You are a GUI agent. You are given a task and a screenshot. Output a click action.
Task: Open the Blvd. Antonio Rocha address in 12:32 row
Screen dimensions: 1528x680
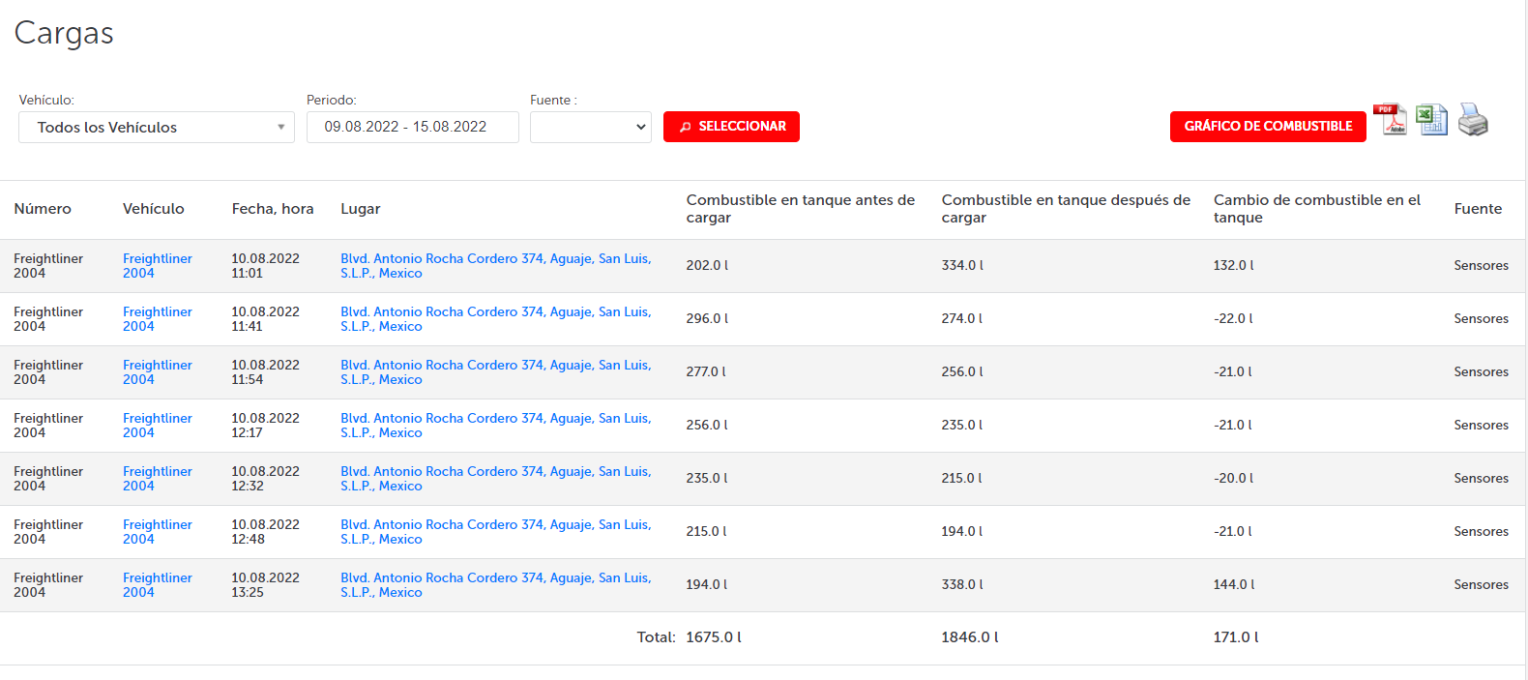(496, 479)
